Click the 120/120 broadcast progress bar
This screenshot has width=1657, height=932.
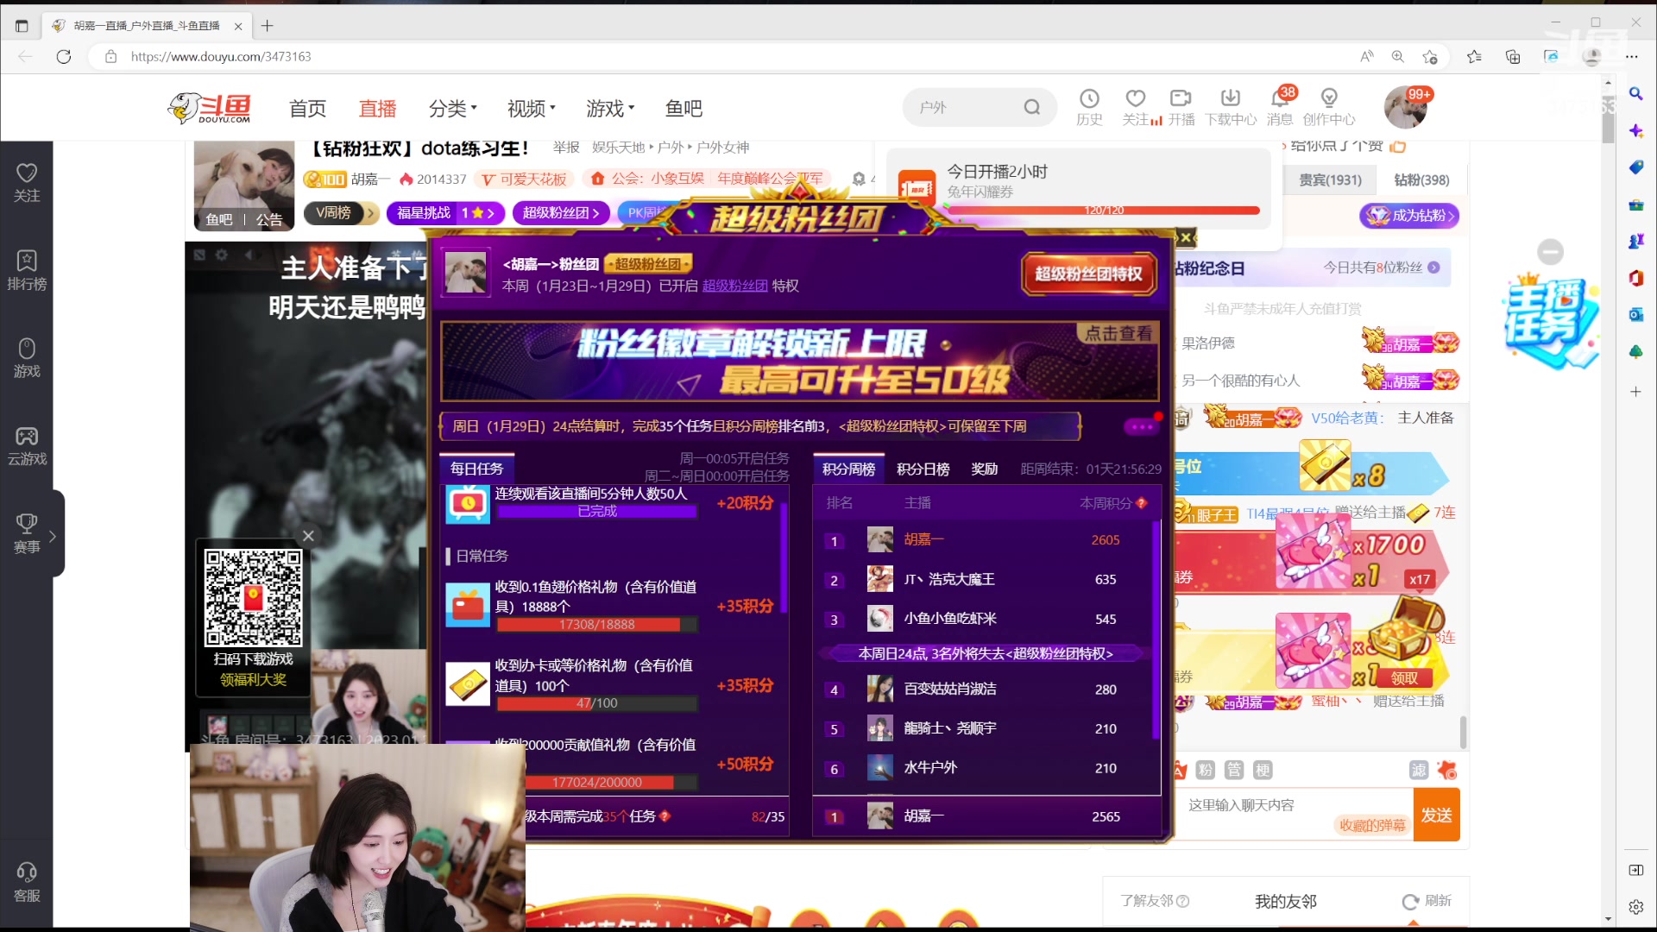[1103, 211]
